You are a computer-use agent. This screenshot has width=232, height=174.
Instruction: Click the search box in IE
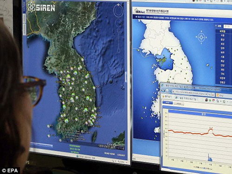(224, 95)
